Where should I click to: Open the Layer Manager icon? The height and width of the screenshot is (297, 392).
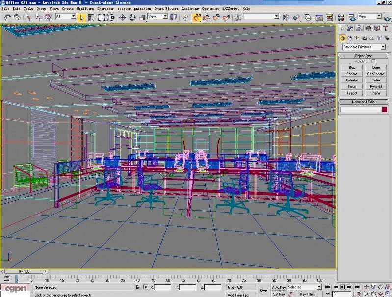pyautogui.click(x=308, y=17)
